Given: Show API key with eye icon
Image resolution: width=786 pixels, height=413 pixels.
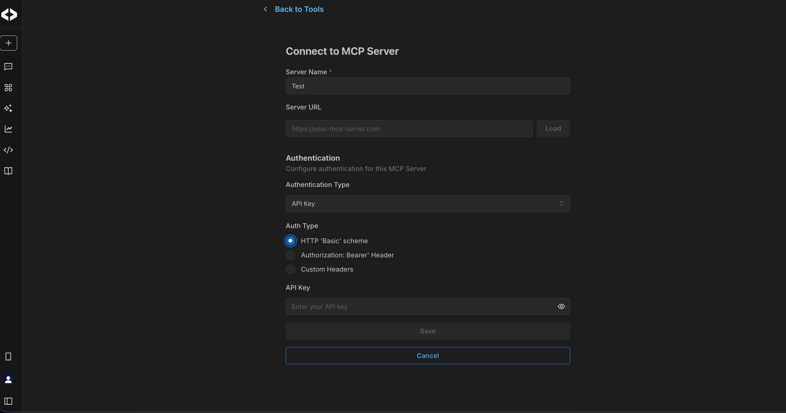Looking at the screenshot, I should coord(561,306).
